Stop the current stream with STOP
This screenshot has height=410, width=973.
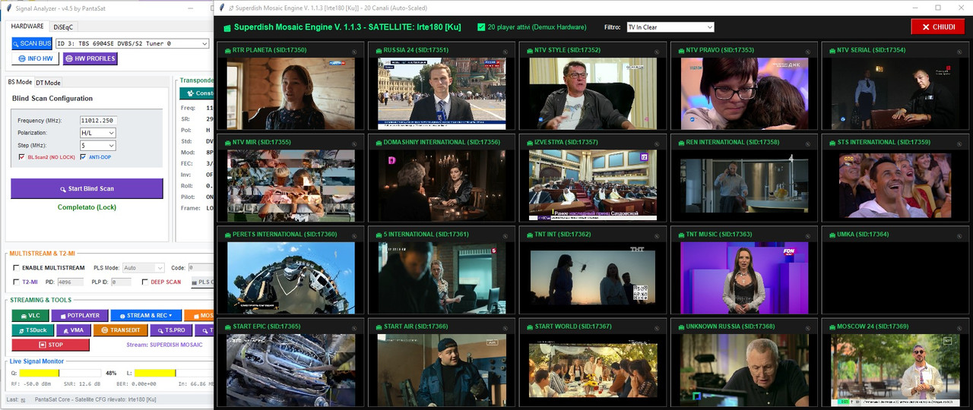pos(50,345)
